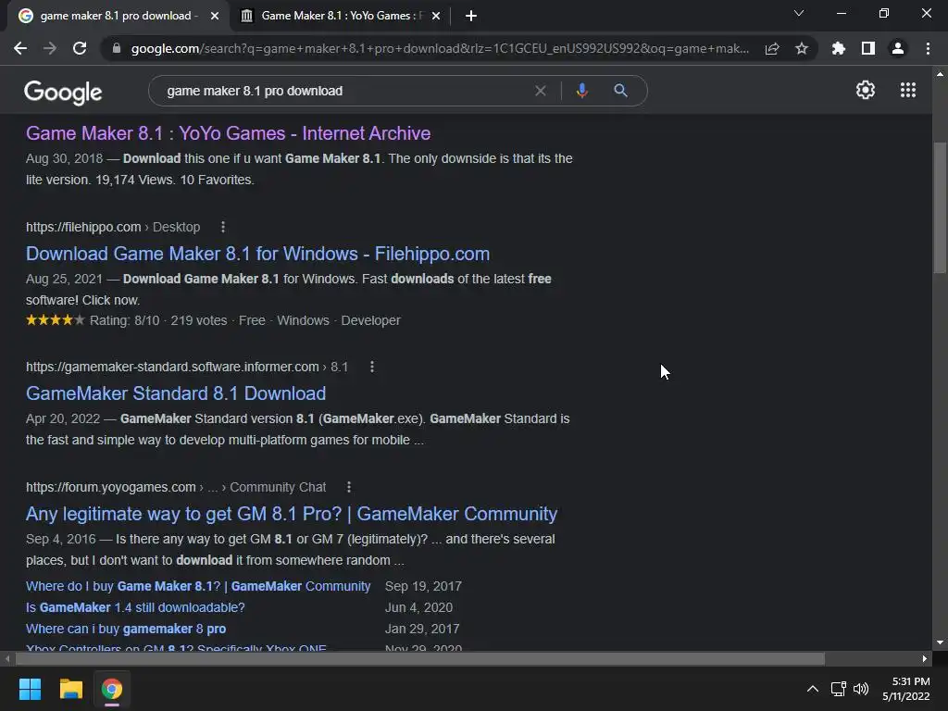
Task: Close the Game Maker 8.1 archive tab
Action: [436, 16]
